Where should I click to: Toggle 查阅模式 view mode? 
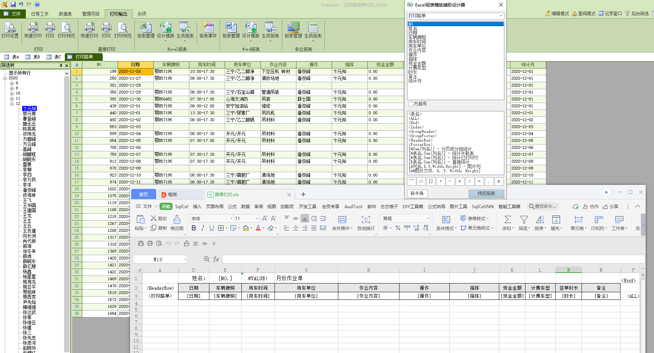[583, 13]
